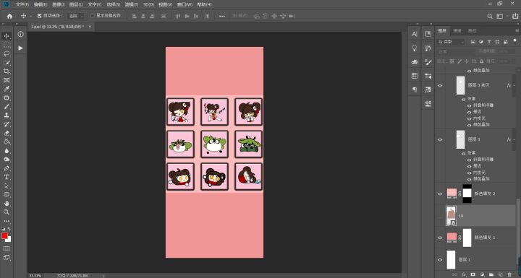Open the Learn lightbulb panel icon
This screenshot has width=521, height=278.
pyautogui.click(x=415, y=48)
